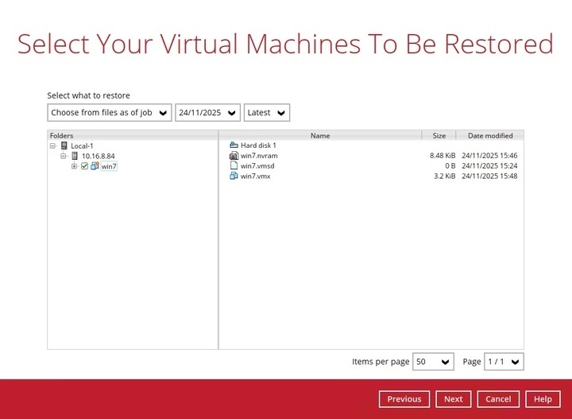The height and width of the screenshot is (419, 572).
Task: Click the win7.nvram file icon
Action: [234, 156]
